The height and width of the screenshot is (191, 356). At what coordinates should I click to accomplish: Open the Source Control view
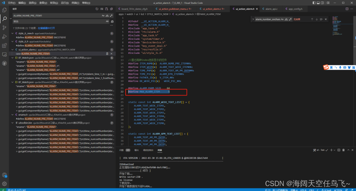point(5,27)
